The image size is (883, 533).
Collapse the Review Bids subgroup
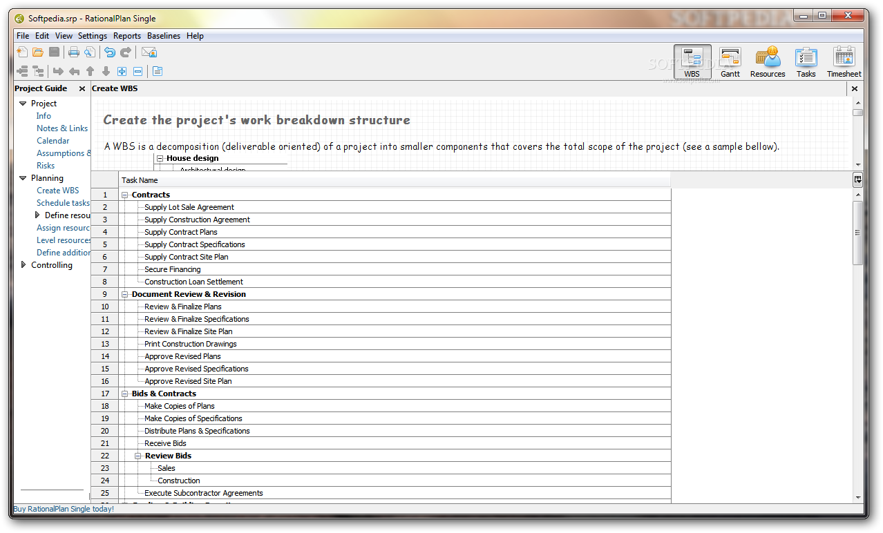tap(138, 456)
